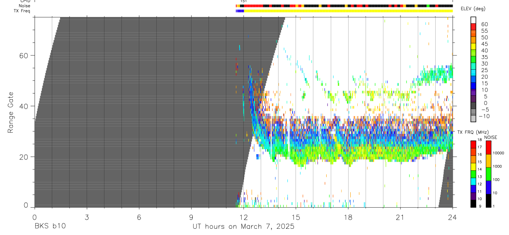Screen dimensions: 509x235
Task: Select the light gray -10 elevation swatch
Action: coord(473,119)
